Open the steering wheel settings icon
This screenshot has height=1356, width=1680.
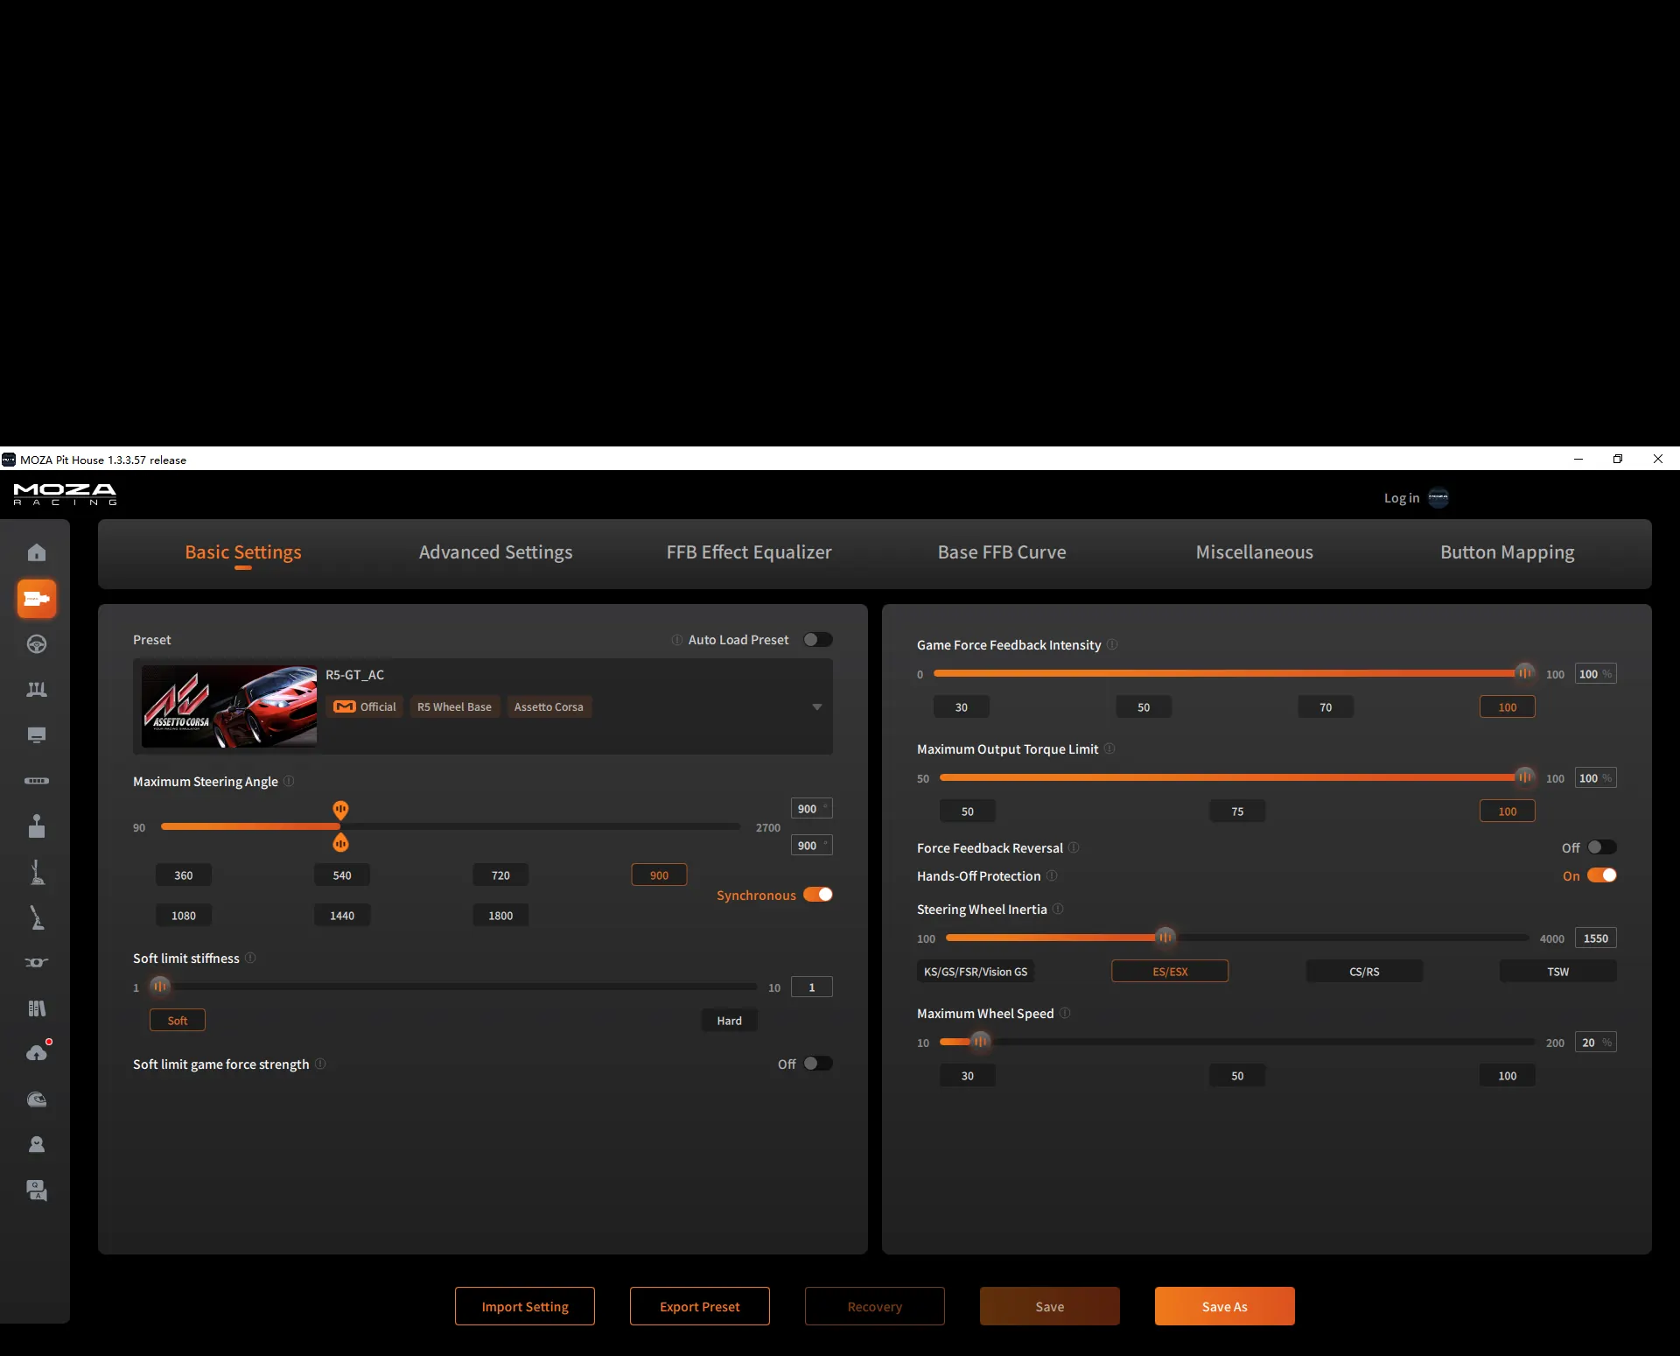pyautogui.click(x=37, y=644)
